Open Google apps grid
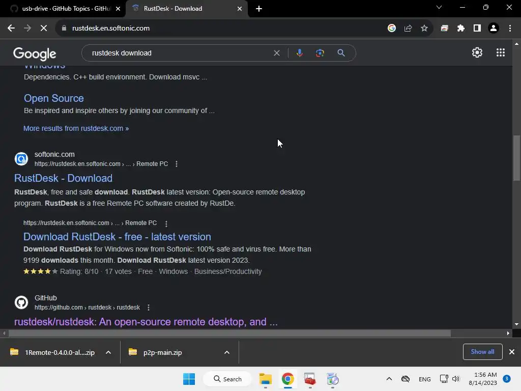The image size is (521, 391). [501, 52]
